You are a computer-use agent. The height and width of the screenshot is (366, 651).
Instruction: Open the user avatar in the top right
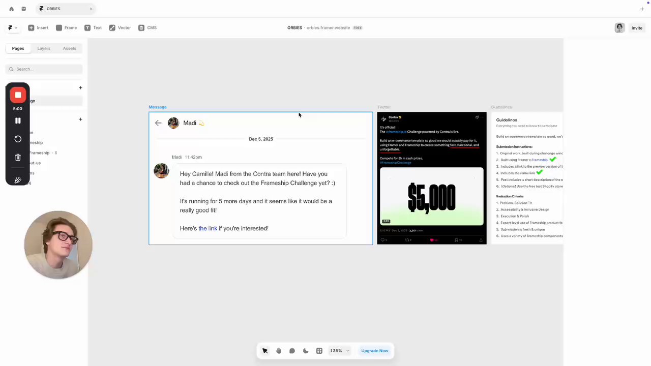[619, 28]
